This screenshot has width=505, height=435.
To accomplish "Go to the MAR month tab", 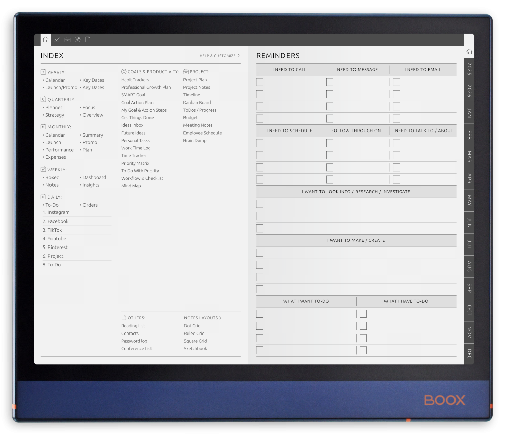I will click(x=469, y=156).
